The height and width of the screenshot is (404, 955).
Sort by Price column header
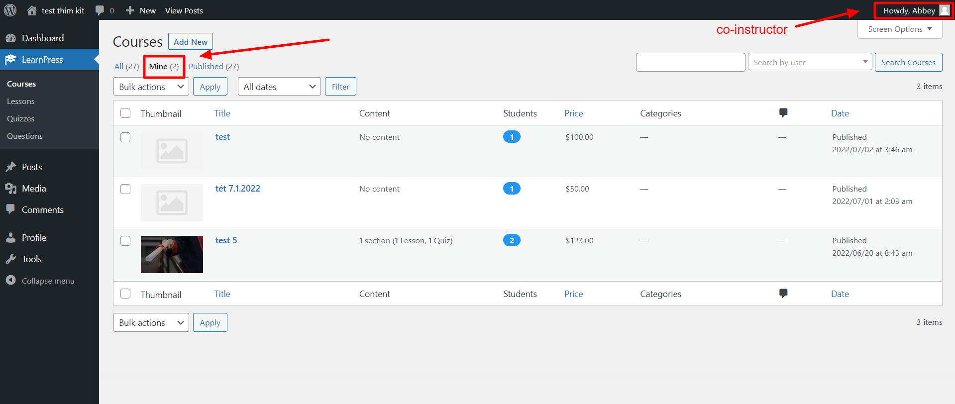tap(573, 113)
